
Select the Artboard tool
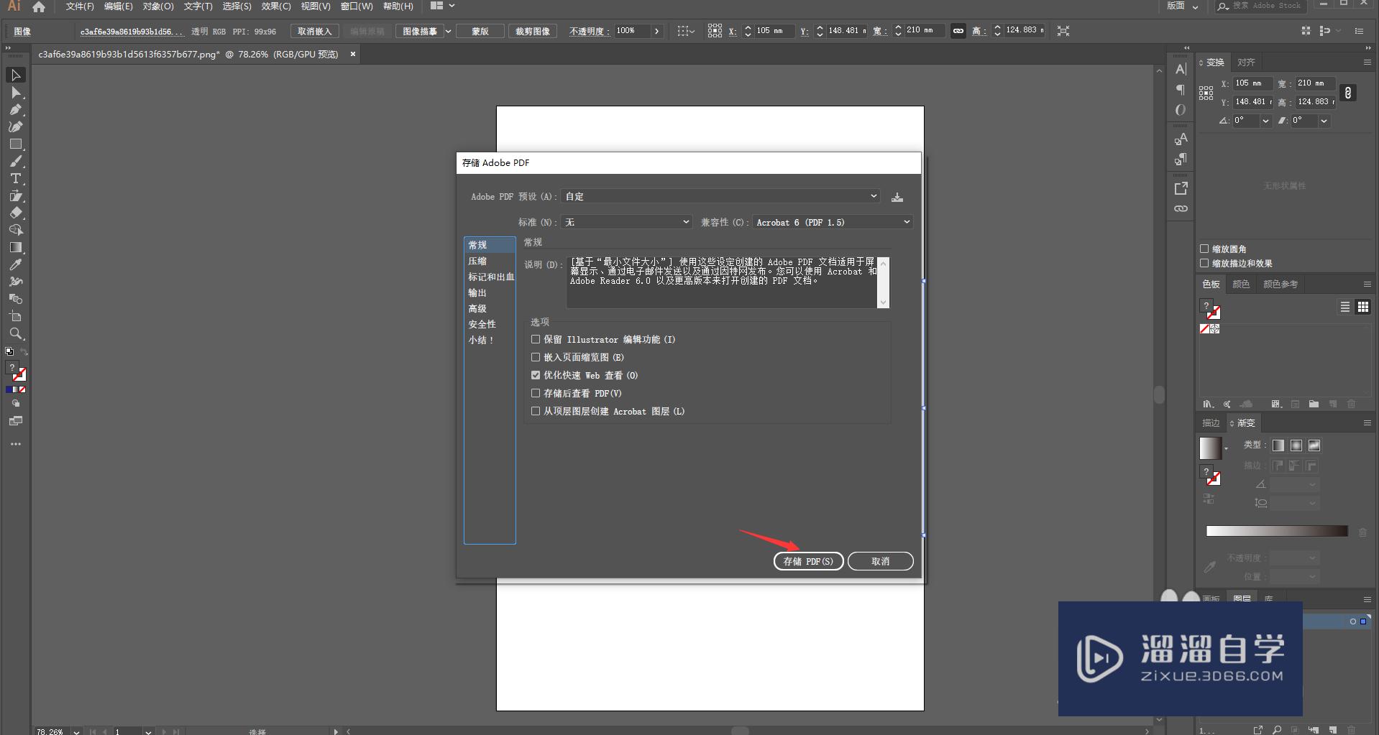pos(16,316)
